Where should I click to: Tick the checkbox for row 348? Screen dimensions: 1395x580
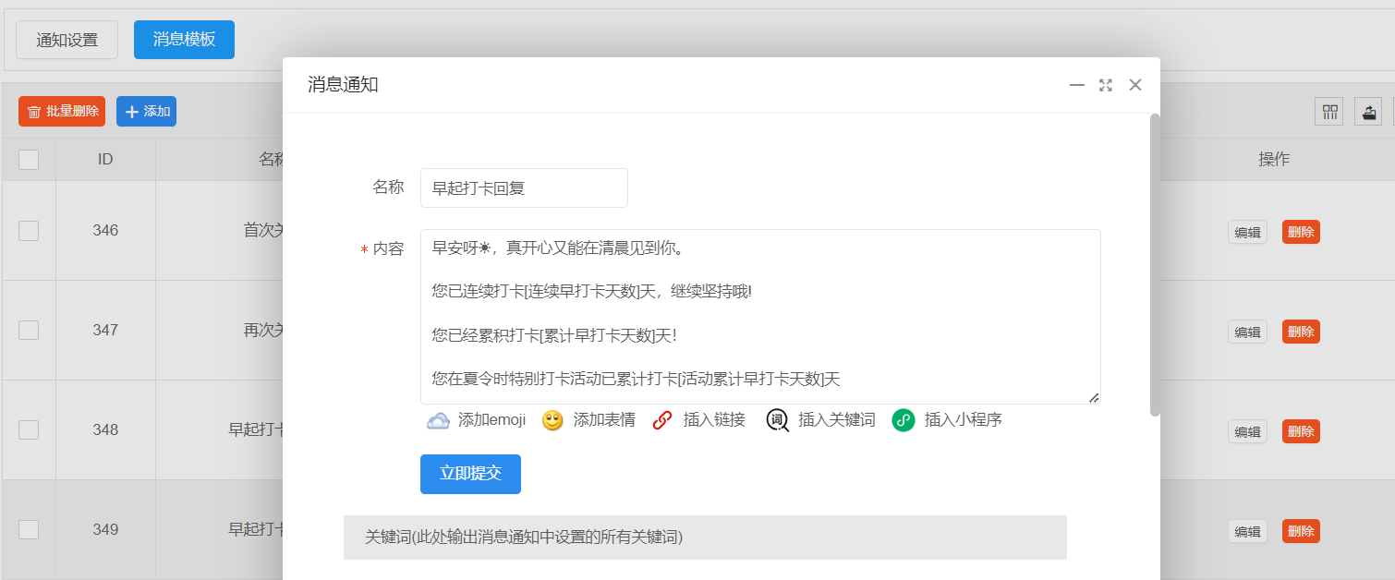click(x=29, y=429)
